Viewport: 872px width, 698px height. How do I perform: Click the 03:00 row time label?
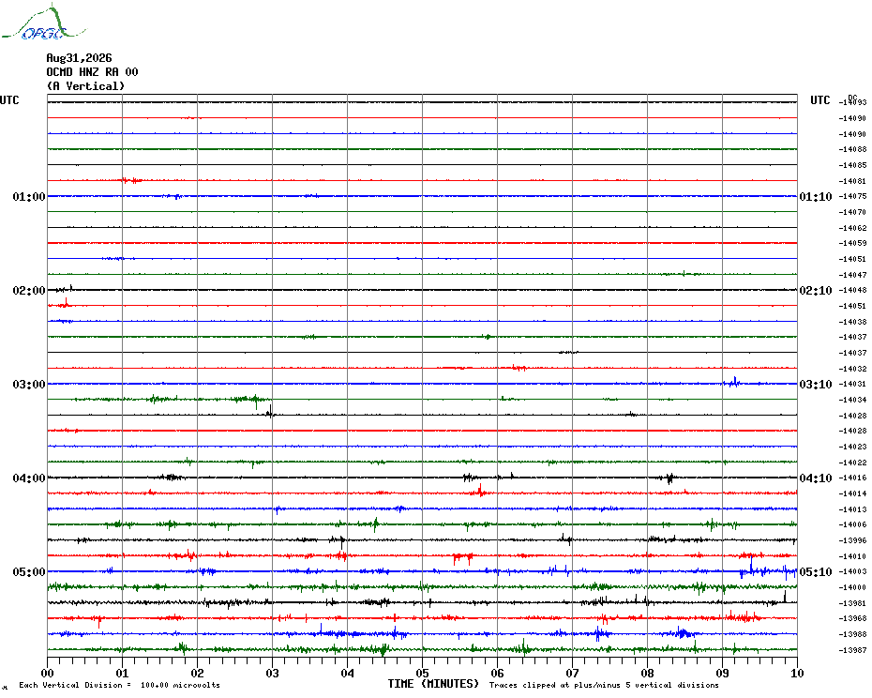pyautogui.click(x=29, y=384)
